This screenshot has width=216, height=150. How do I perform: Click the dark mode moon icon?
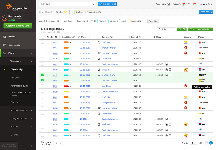coord(24,145)
